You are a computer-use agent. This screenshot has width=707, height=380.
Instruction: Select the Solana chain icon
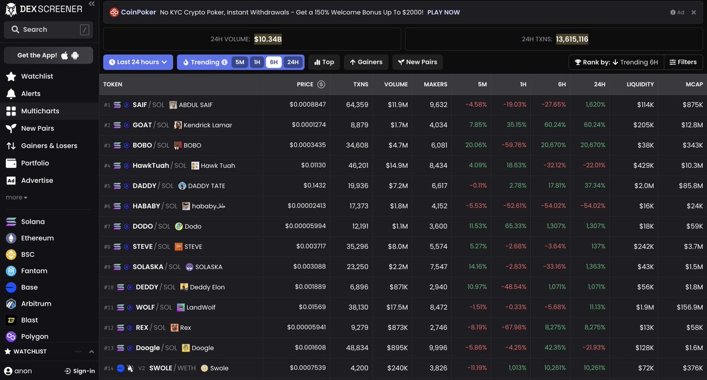coord(11,222)
